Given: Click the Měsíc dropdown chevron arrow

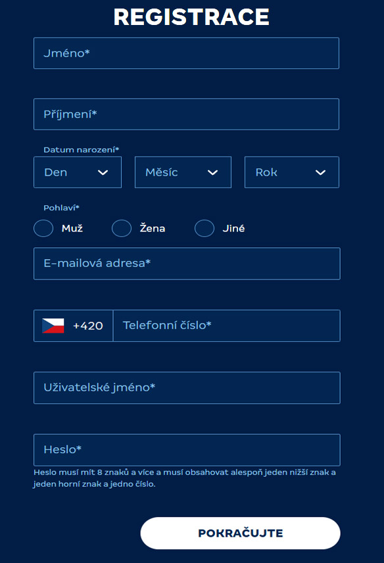Looking at the screenshot, I should 213,173.
